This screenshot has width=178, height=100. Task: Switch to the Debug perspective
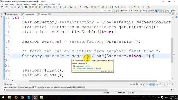pos(143,11)
